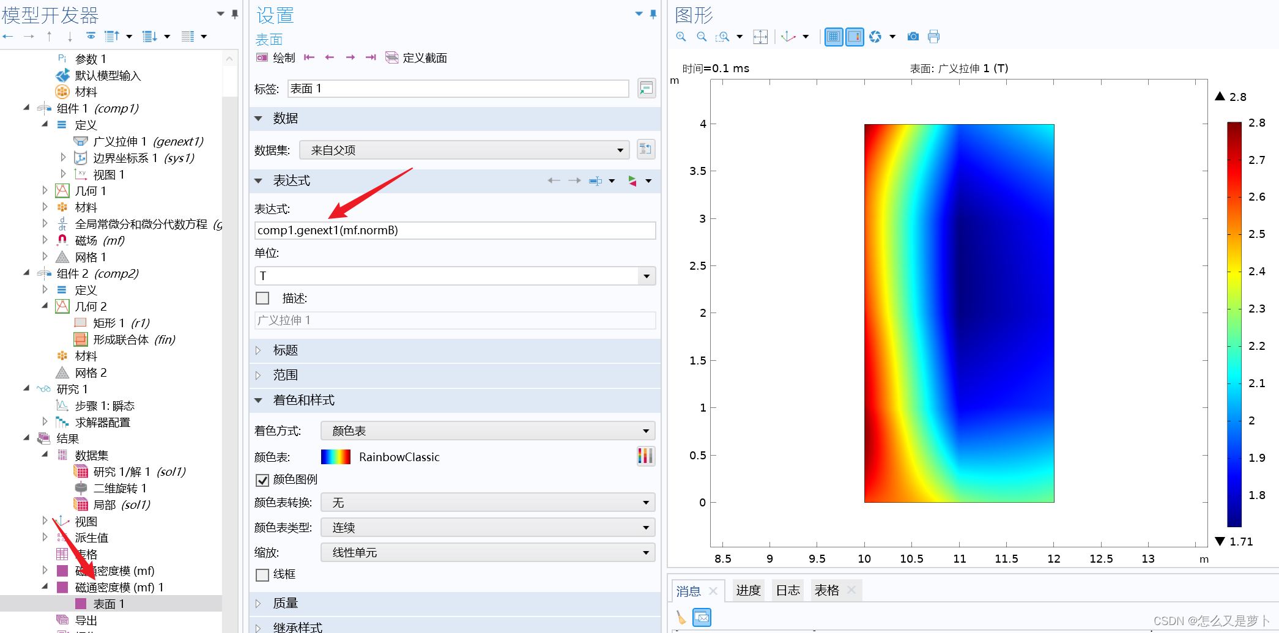Jump to first plot step icon

pyautogui.click(x=309, y=57)
